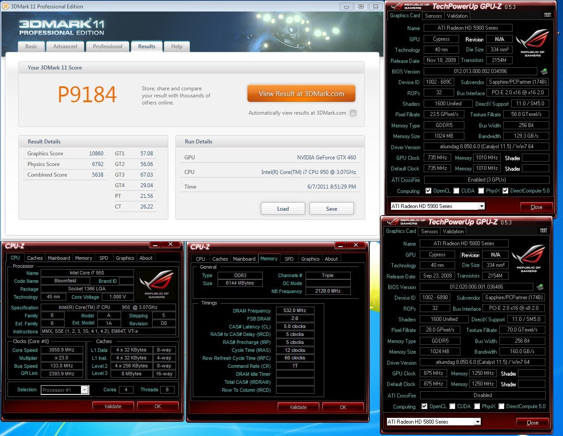Image resolution: width=563 pixels, height=436 pixels.
Task: Click Threads count field in CPU-Z
Action: coord(167,390)
